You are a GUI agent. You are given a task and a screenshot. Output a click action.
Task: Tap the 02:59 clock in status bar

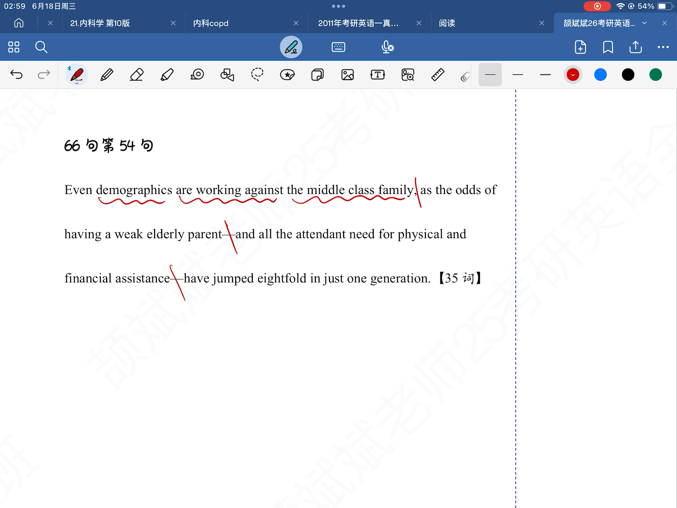(14, 6)
